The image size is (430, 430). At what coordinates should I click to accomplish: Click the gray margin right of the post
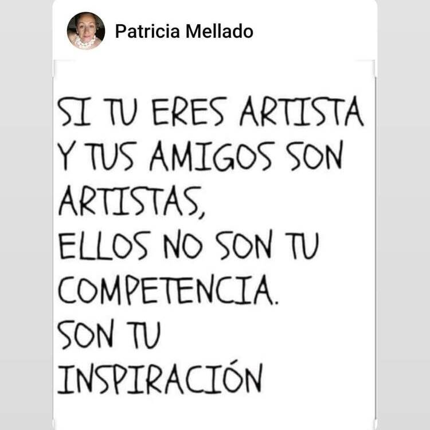point(404,215)
